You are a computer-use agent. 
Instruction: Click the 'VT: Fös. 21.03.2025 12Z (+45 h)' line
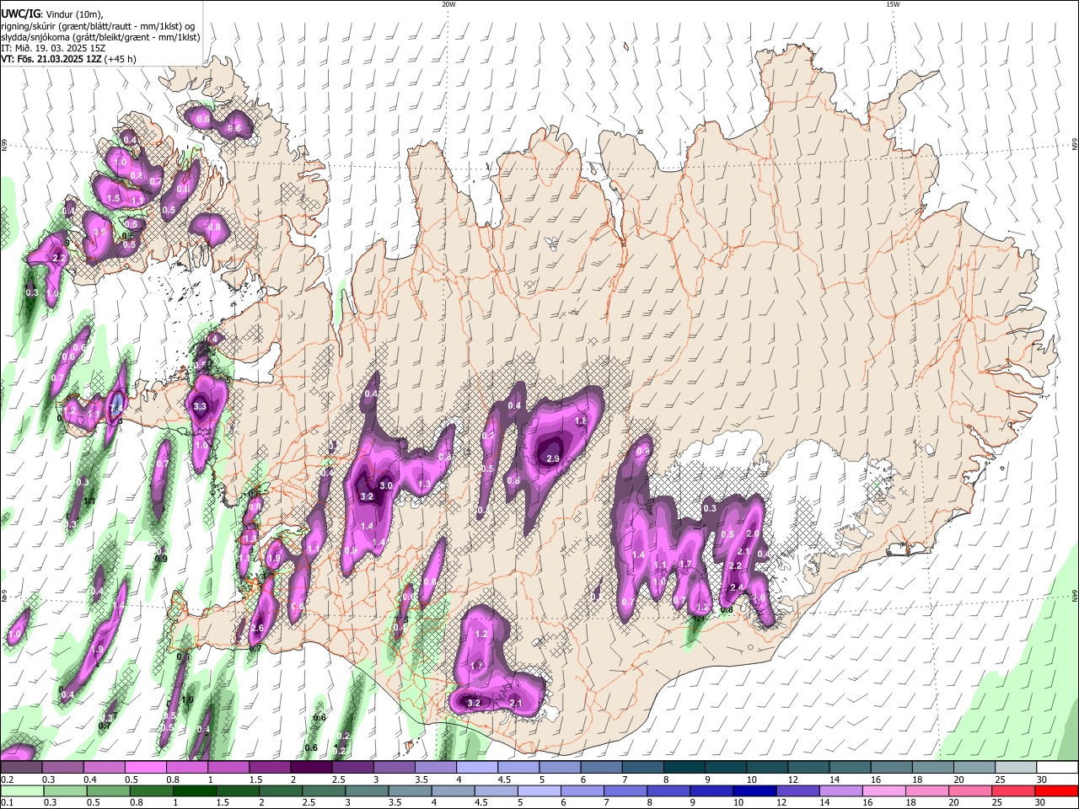point(68,59)
